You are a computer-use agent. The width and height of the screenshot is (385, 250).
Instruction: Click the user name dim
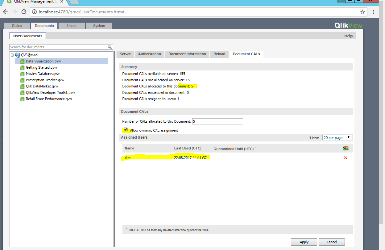[127, 158]
